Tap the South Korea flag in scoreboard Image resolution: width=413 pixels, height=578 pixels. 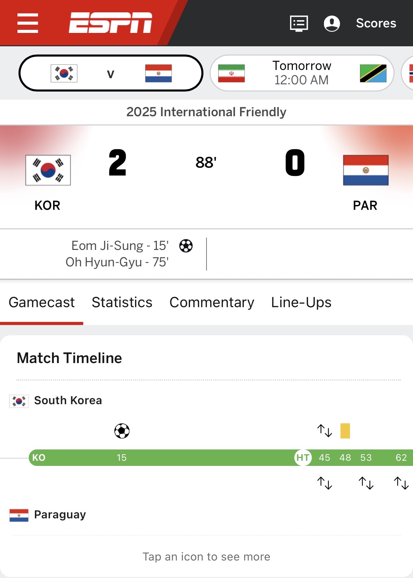click(x=48, y=170)
